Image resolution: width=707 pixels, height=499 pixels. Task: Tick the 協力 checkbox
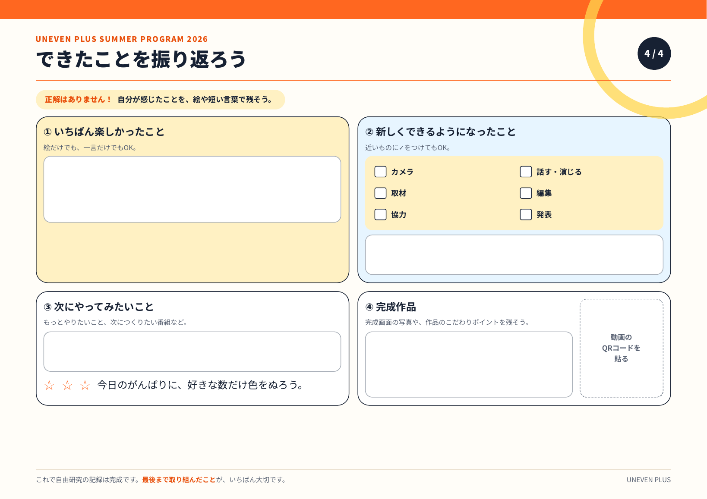tap(380, 214)
